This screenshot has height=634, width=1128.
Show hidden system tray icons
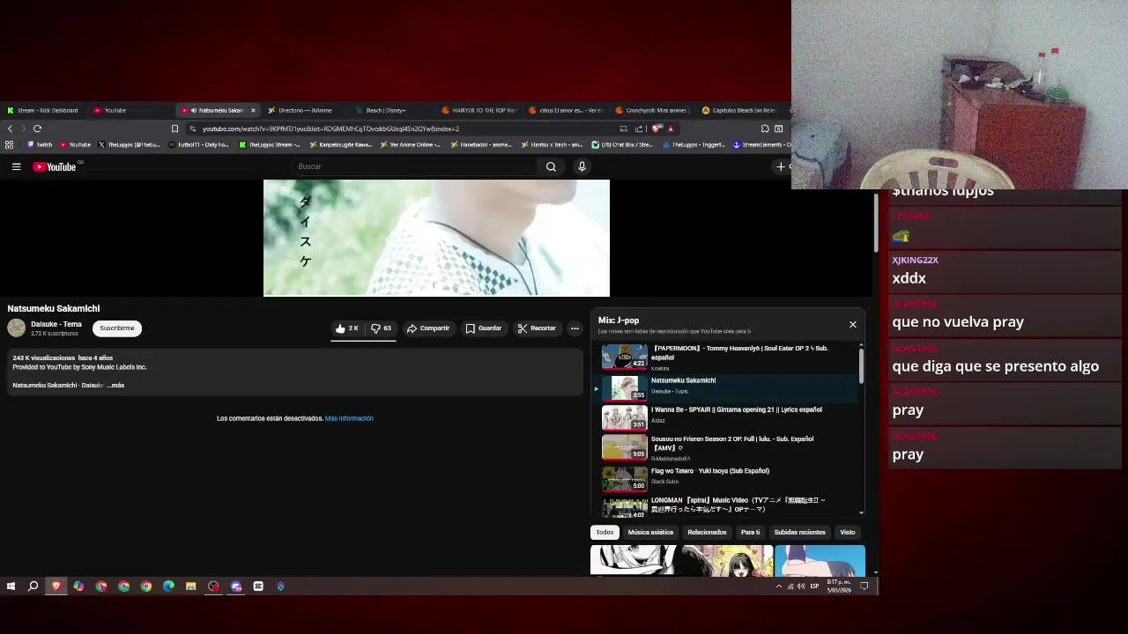tap(778, 586)
